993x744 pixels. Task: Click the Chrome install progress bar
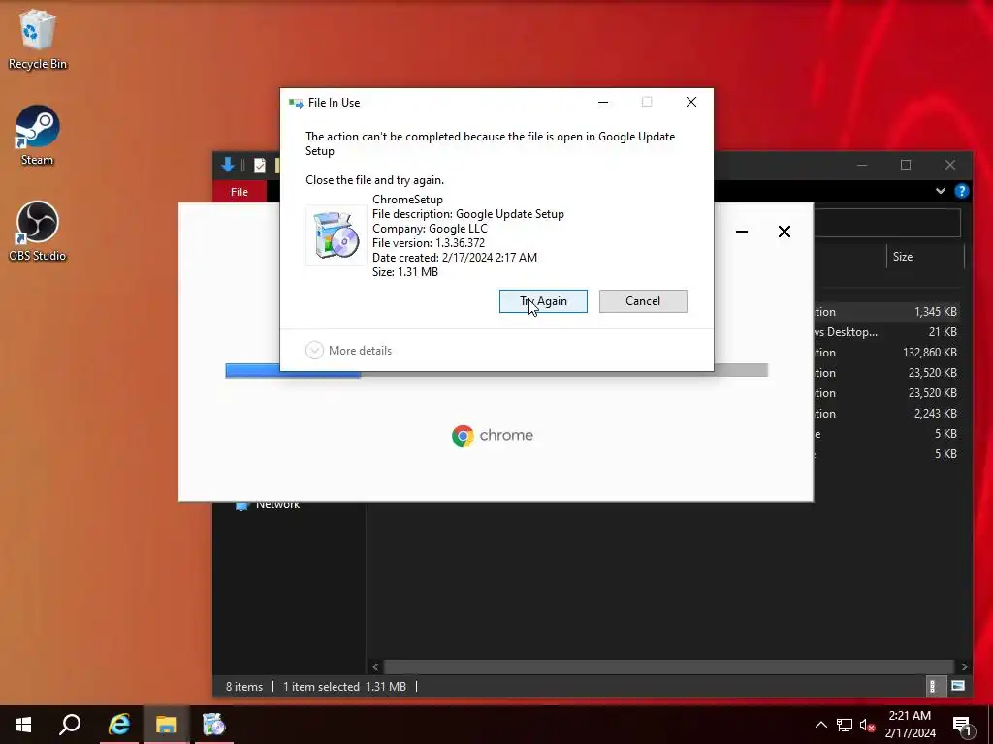tap(496, 371)
